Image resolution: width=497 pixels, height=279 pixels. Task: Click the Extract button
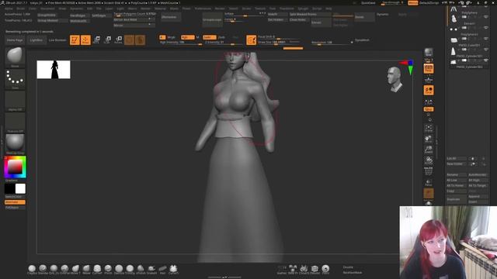[321, 22]
